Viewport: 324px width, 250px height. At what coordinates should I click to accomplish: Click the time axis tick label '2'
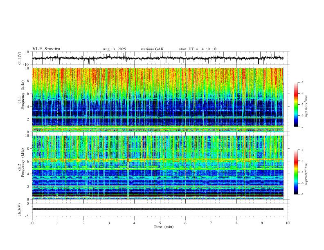pyautogui.click(x=83, y=223)
